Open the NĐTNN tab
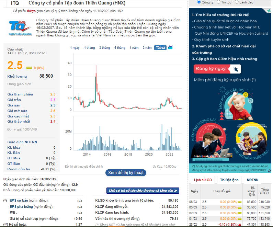The width and height of the screenshot is (273, 227). 252,180
